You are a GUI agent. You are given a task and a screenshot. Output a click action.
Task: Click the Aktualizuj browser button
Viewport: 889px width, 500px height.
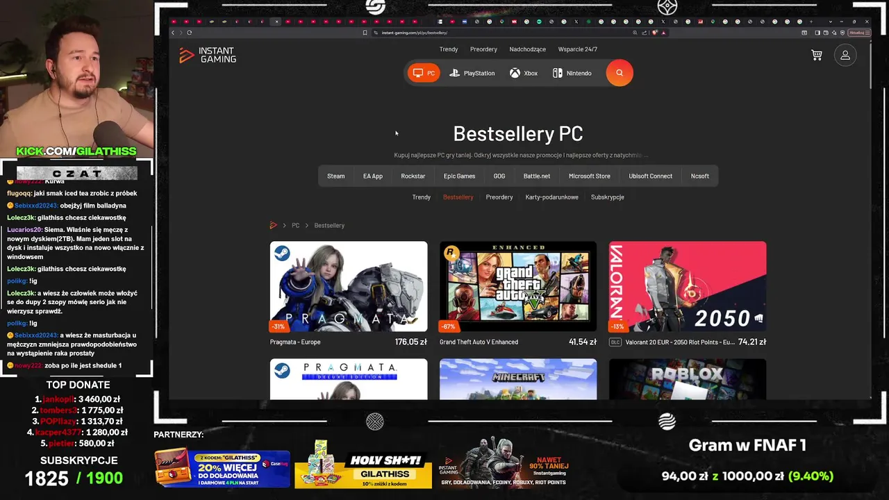click(858, 33)
